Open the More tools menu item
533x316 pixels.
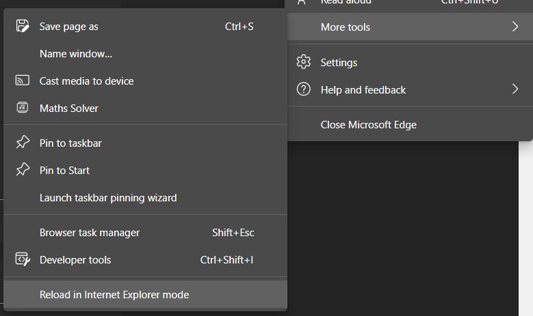point(410,27)
